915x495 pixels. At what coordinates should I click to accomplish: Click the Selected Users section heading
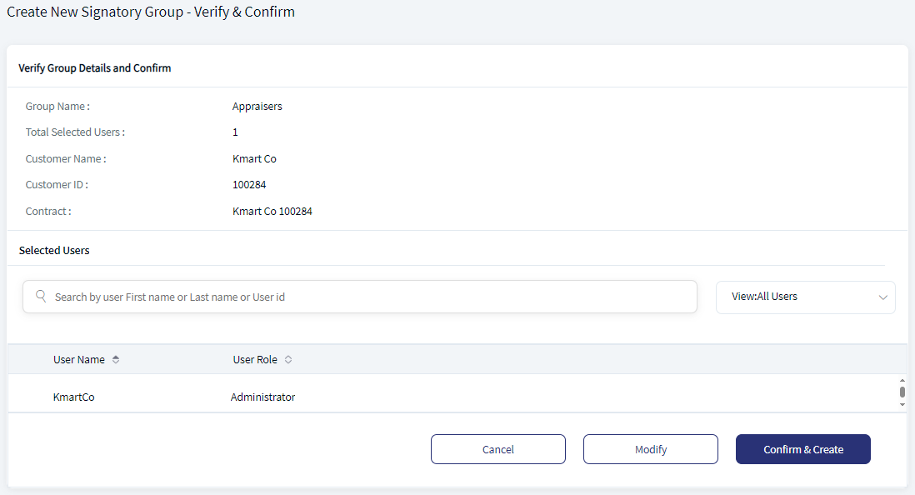click(54, 251)
